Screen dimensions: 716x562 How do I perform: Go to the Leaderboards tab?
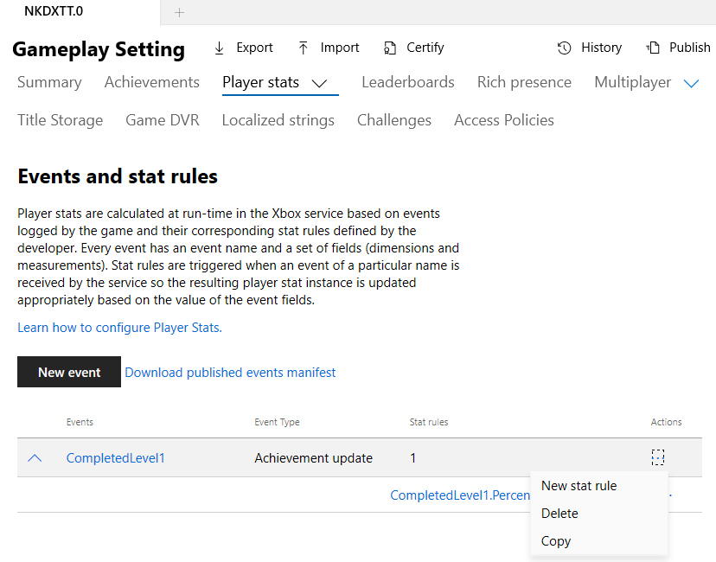(408, 82)
